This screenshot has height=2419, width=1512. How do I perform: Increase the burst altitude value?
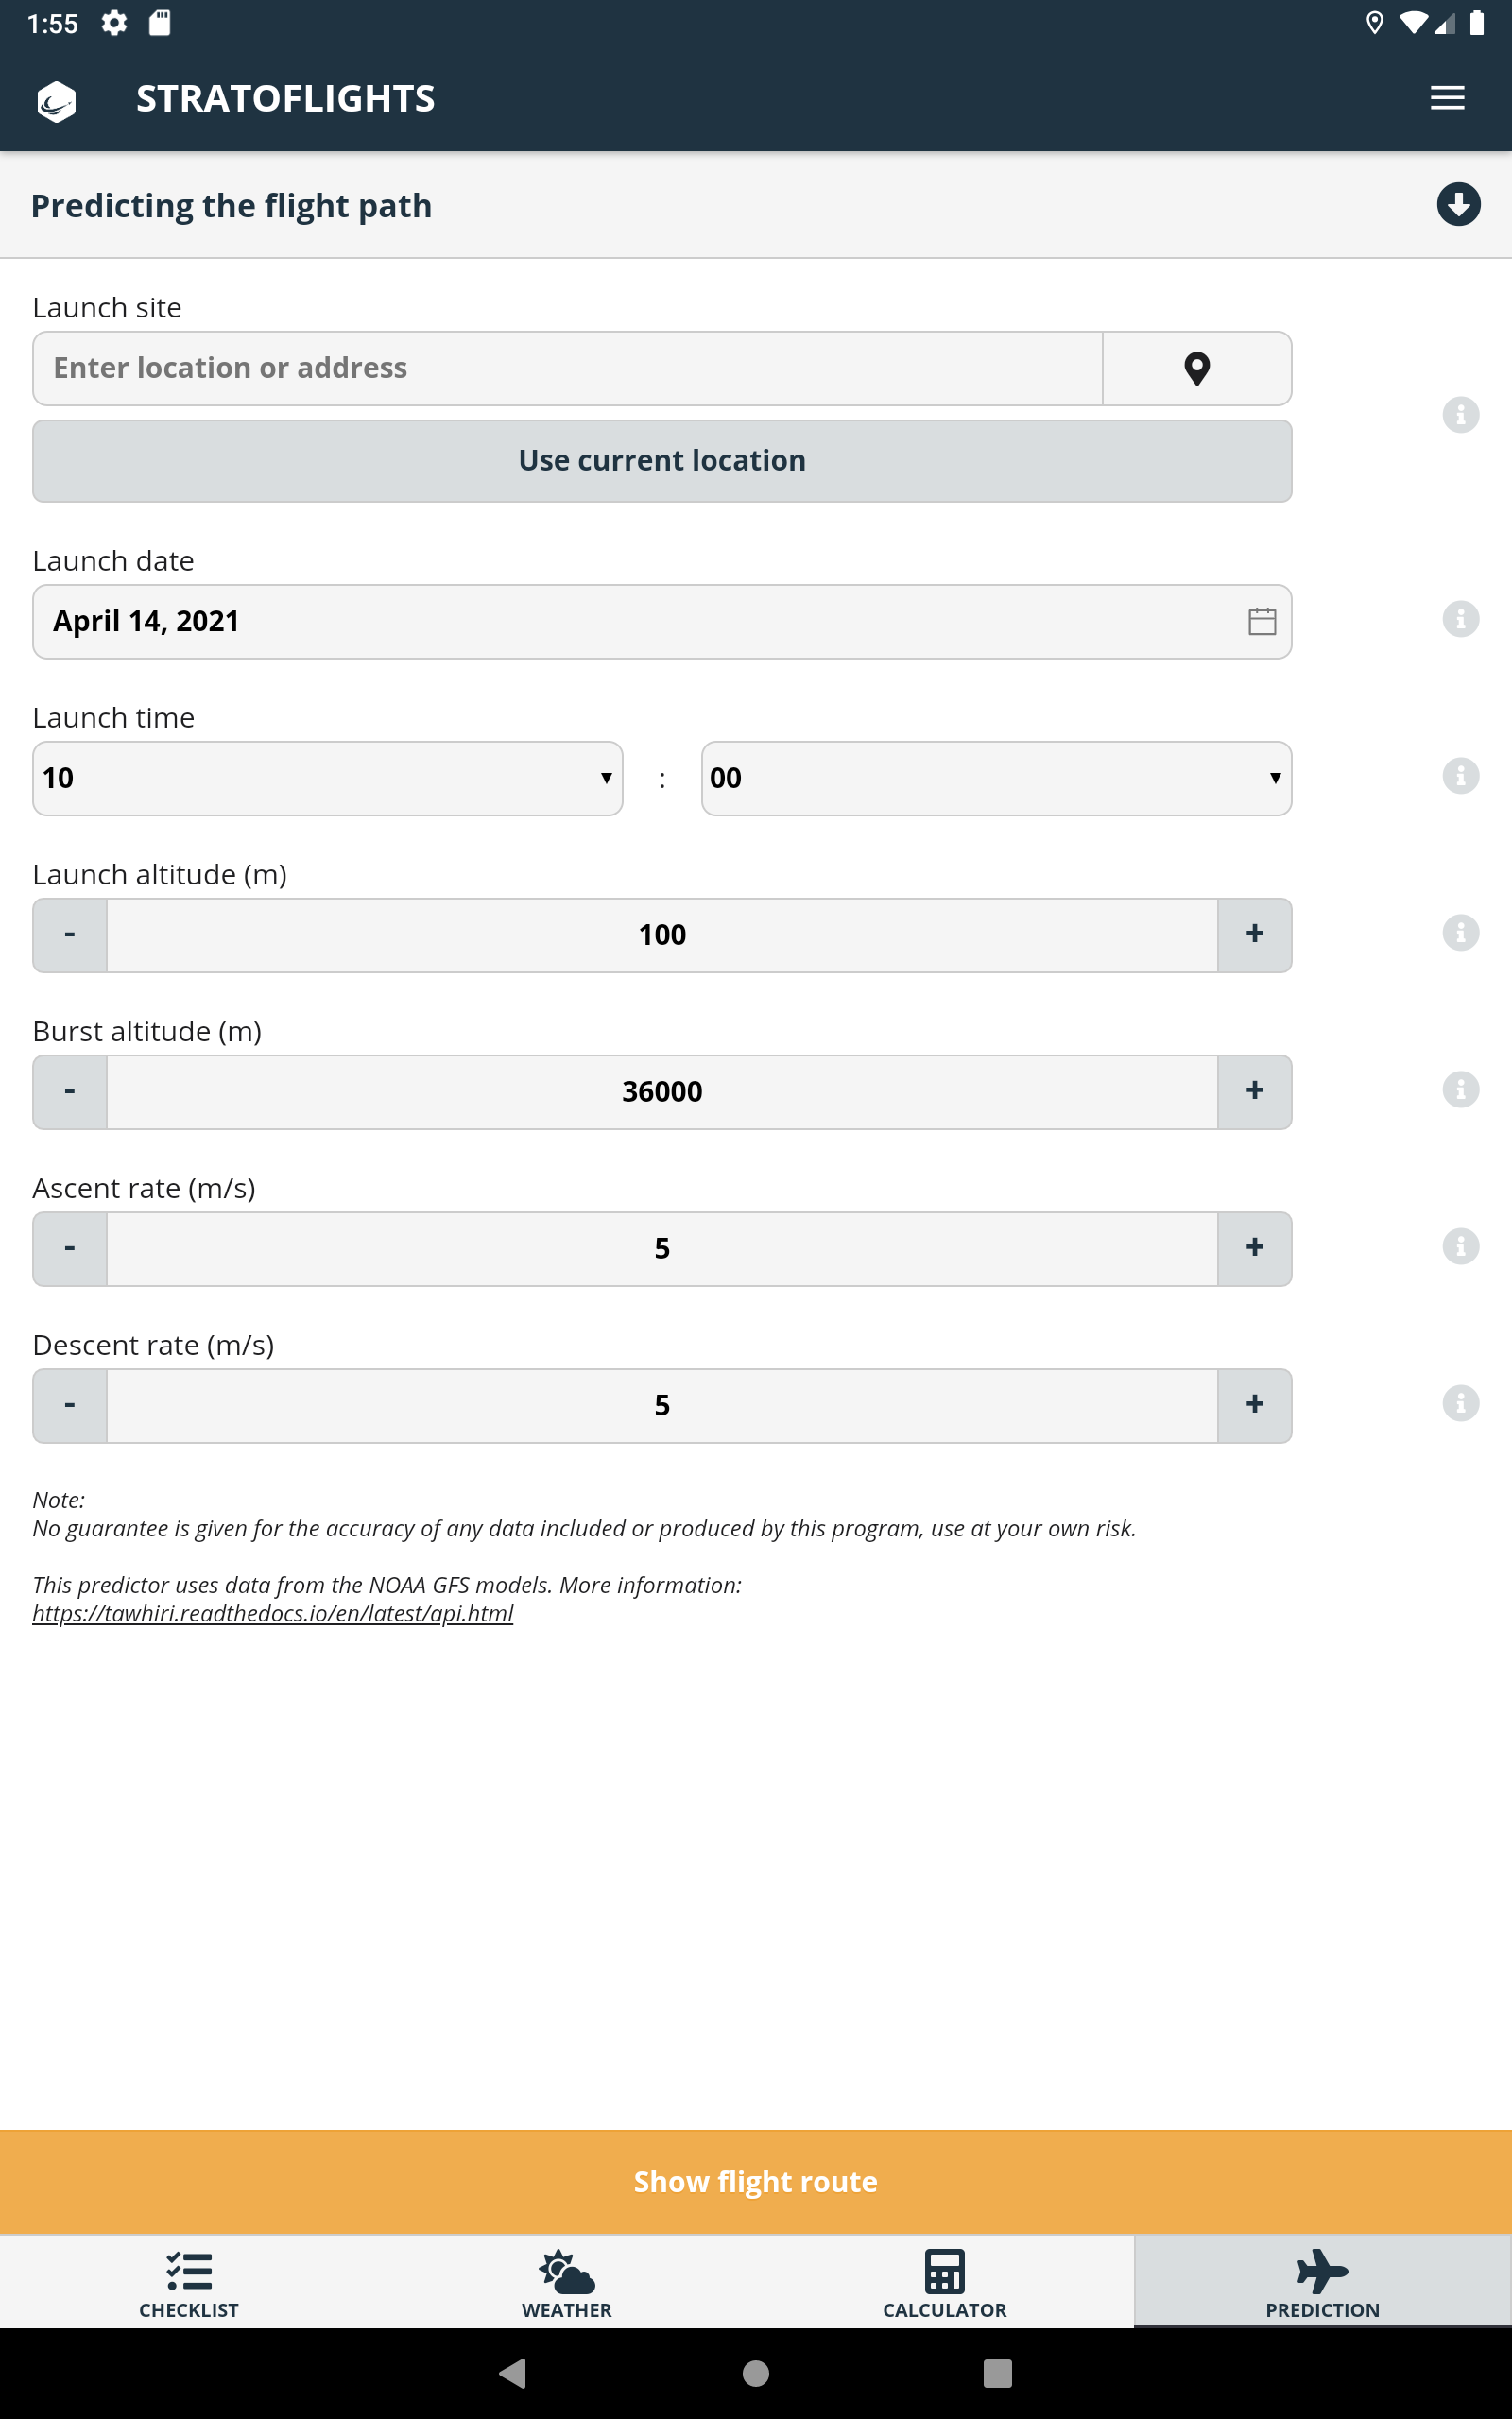pyautogui.click(x=1254, y=1091)
